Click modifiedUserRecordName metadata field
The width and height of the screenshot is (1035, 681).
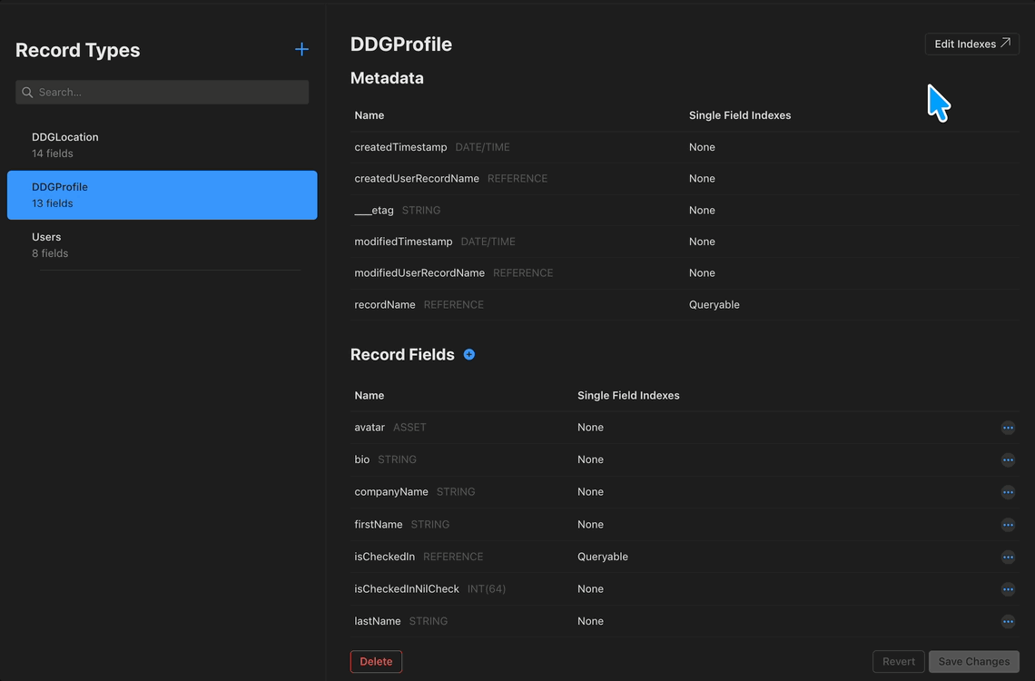pyautogui.click(x=419, y=273)
